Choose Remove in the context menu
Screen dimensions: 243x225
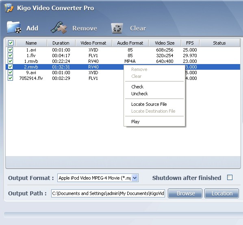point(154,69)
